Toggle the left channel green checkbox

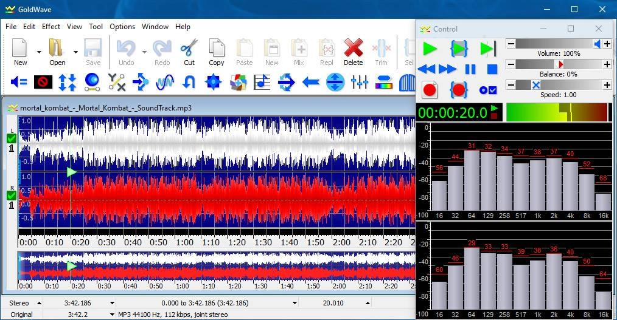coord(12,138)
